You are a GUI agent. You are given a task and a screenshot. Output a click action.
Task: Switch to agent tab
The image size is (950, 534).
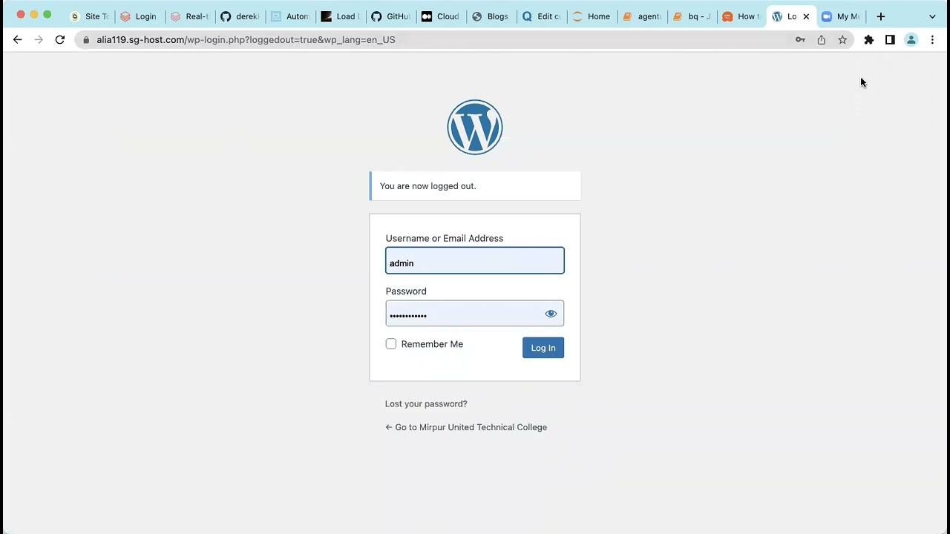(x=642, y=16)
